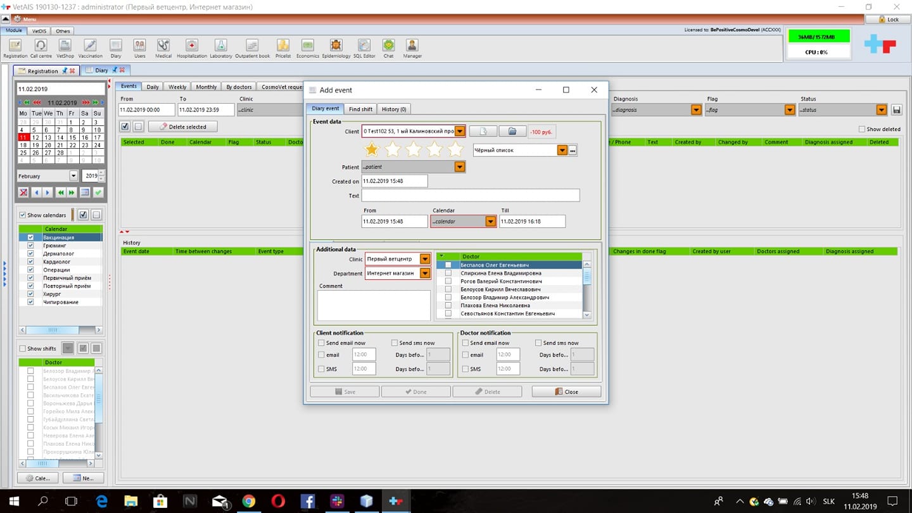The image size is (912, 513).
Task: Click the open client folder icon button
Action: [x=512, y=131]
